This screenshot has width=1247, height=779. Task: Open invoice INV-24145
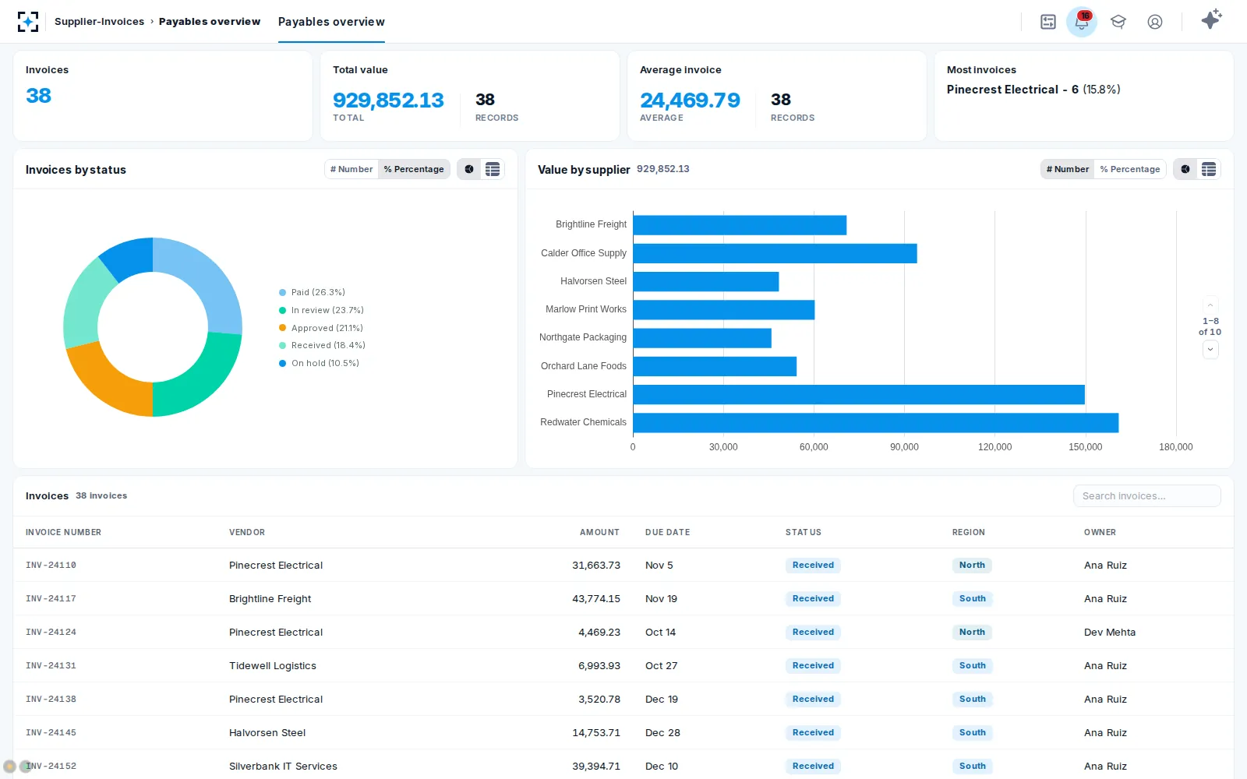coord(51,733)
